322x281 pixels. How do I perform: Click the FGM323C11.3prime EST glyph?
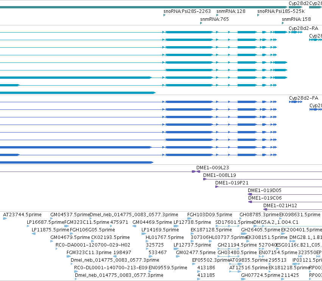[69, 256]
